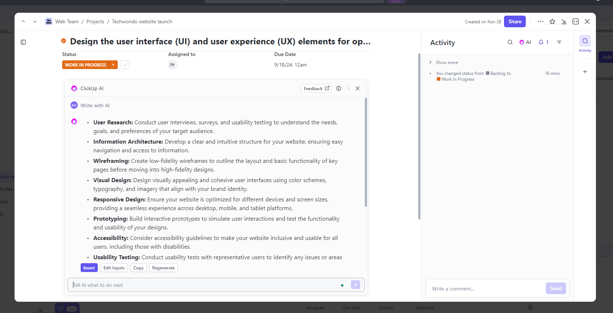Open the Projects breadcrumb
Image resolution: width=613 pixels, height=313 pixels.
(x=95, y=21)
